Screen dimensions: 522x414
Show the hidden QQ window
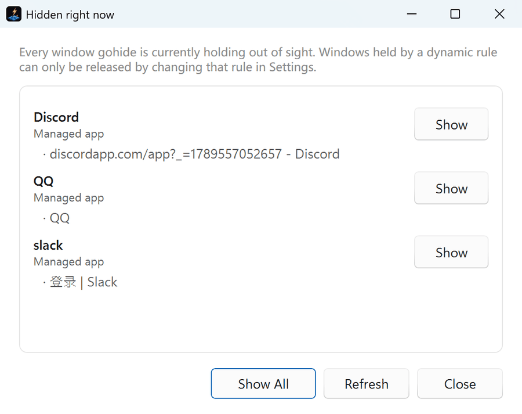coord(451,188)
